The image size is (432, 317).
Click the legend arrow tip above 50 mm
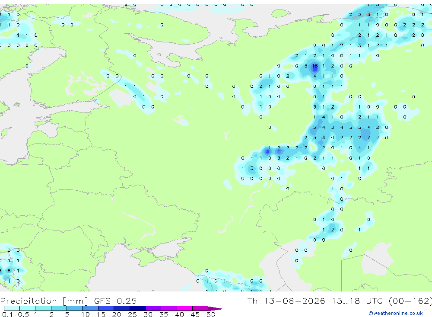[216, 308]
